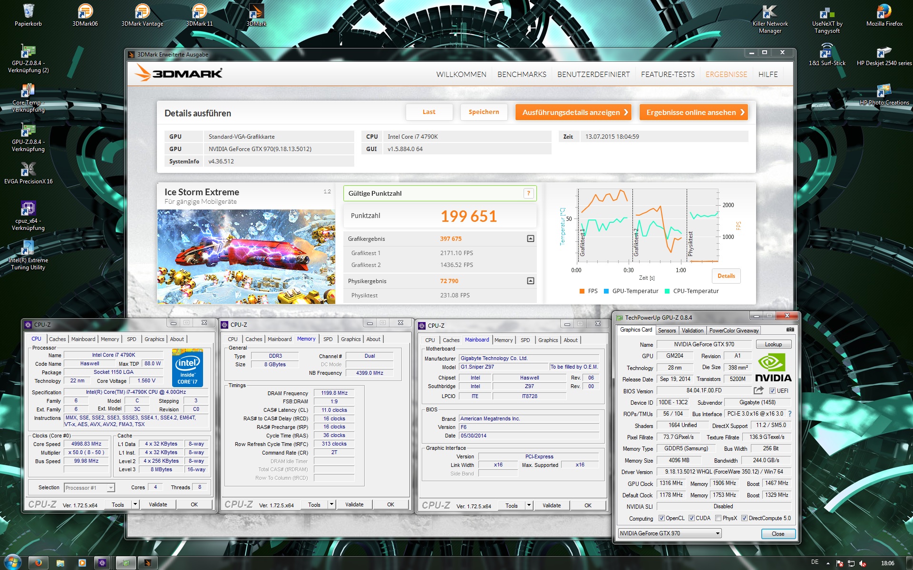Toggle the CUDA checkbox in GPU-Z

[691, 518]
